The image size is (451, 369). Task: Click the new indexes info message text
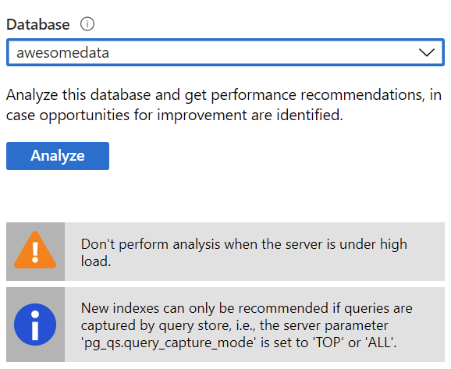(x=247, y=325)
